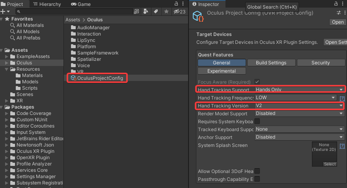This screenshot has width=347, height=188.
Task: Open the SampleFramework folder
Action: click(x=95, y=53)
